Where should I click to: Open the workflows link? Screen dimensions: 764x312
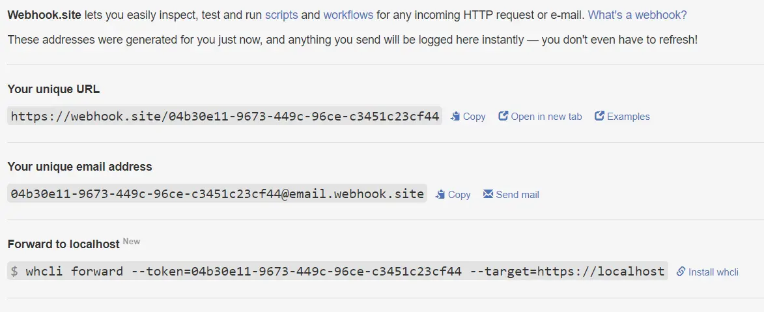pos(348,14)
